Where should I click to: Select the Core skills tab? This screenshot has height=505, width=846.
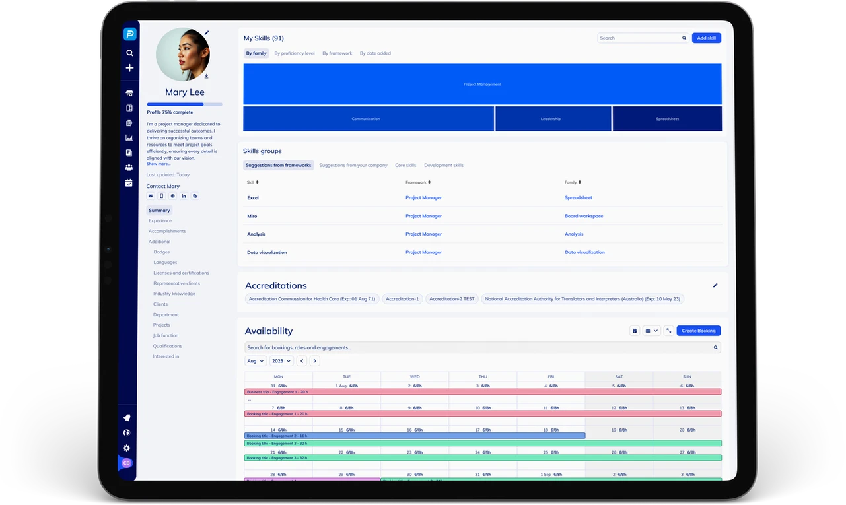405,165
